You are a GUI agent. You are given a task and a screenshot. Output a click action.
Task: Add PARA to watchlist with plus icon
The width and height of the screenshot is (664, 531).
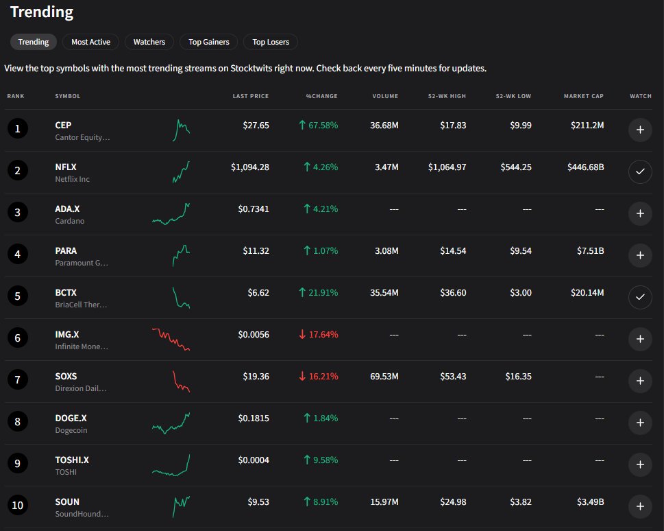click(x=640, y=255)
